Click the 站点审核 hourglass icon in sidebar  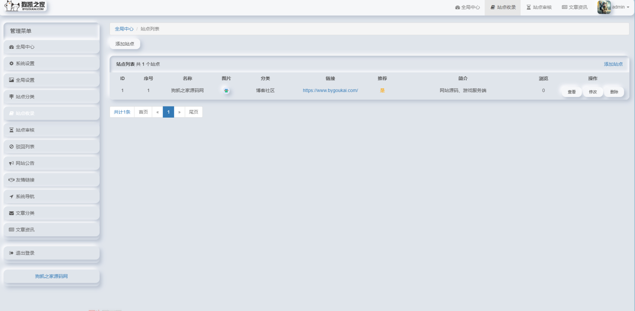click(x=11, y=130)
